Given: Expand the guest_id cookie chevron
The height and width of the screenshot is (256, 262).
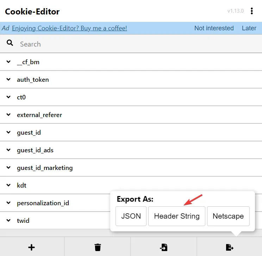Looking at the screenshot, I should coord(8,132).
